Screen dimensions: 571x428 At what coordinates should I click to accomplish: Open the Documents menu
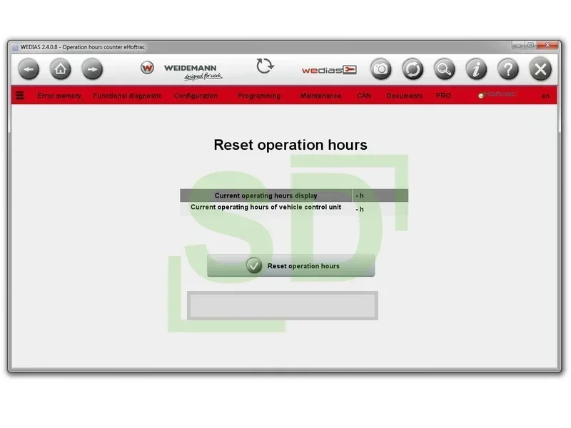(x=404, y=96)
